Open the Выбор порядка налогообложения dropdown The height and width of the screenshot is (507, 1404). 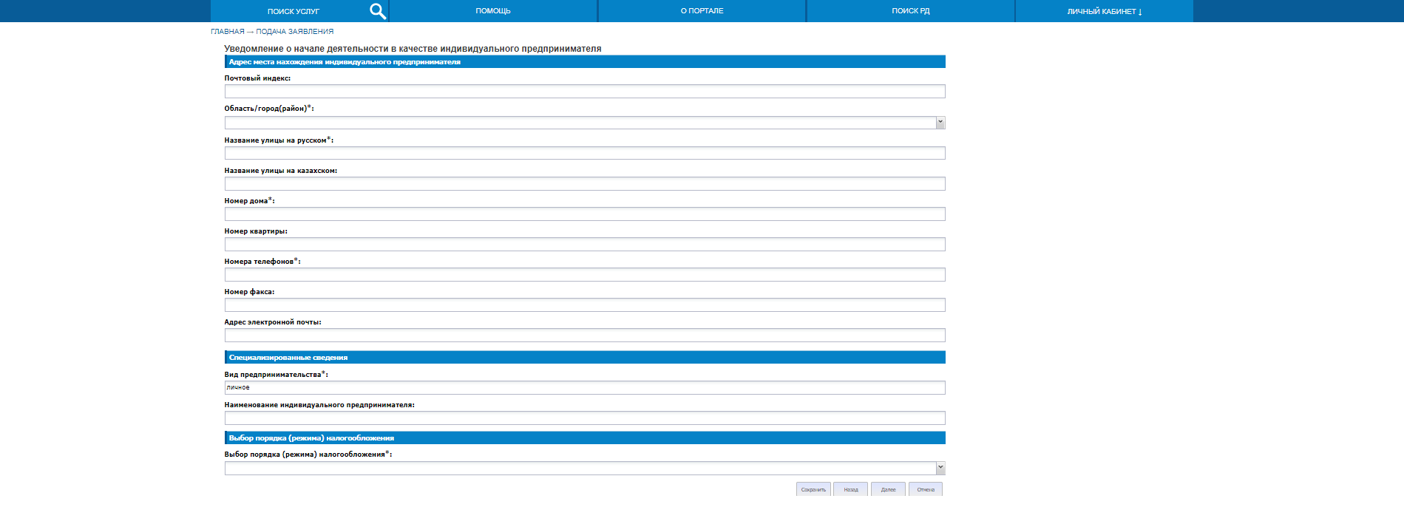[585, 468]
